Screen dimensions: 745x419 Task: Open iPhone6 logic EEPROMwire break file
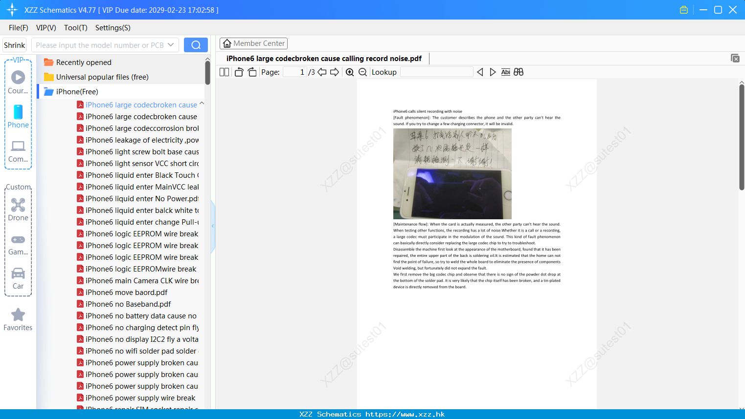[136, 269]
